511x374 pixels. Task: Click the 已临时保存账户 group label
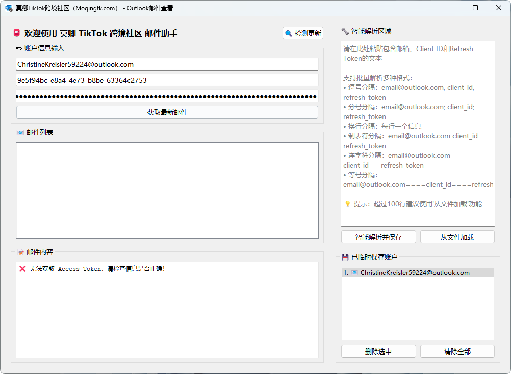point(374,257)
